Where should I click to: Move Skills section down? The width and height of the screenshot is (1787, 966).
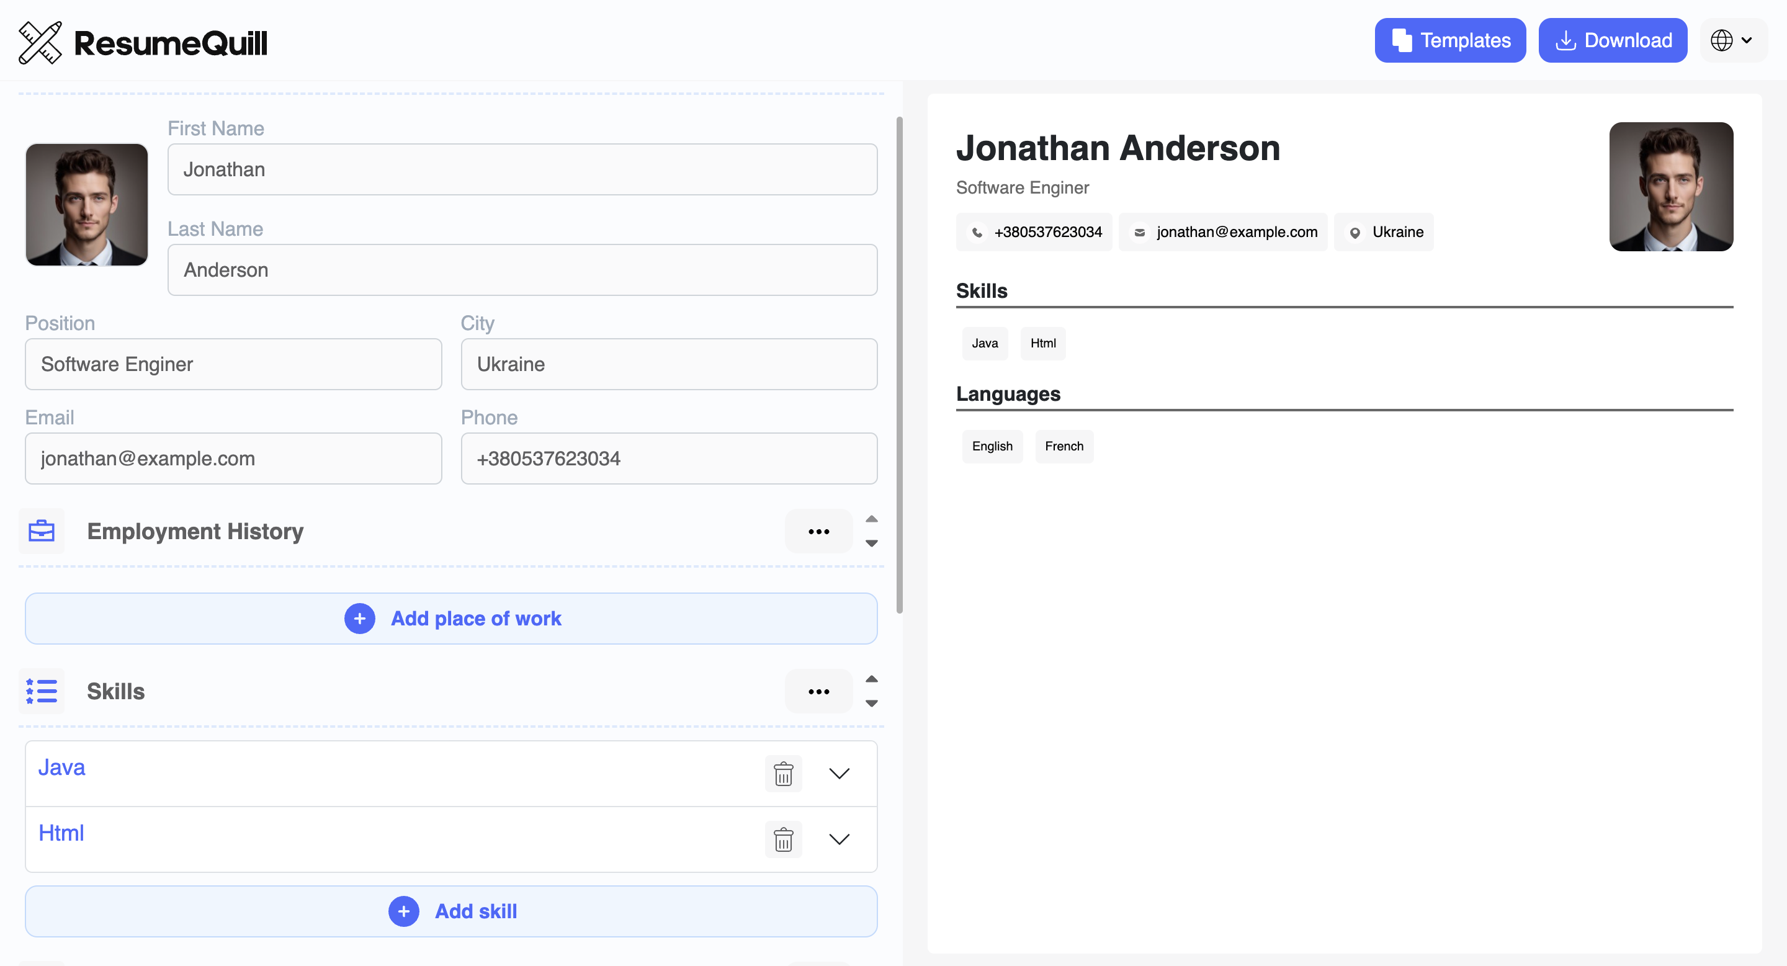pos(872,704)
